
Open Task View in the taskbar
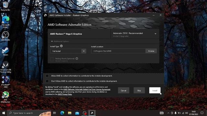54,113
